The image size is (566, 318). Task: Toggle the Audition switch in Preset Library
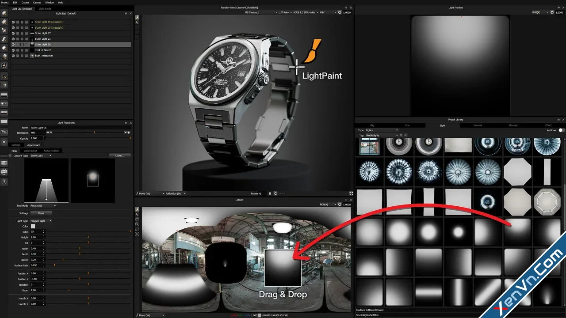[x=561, y=130]
